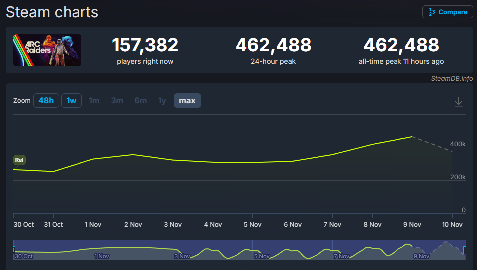Click the 30 Oct axis label on main chart
477x270 pixels.
tap(24, 225)
